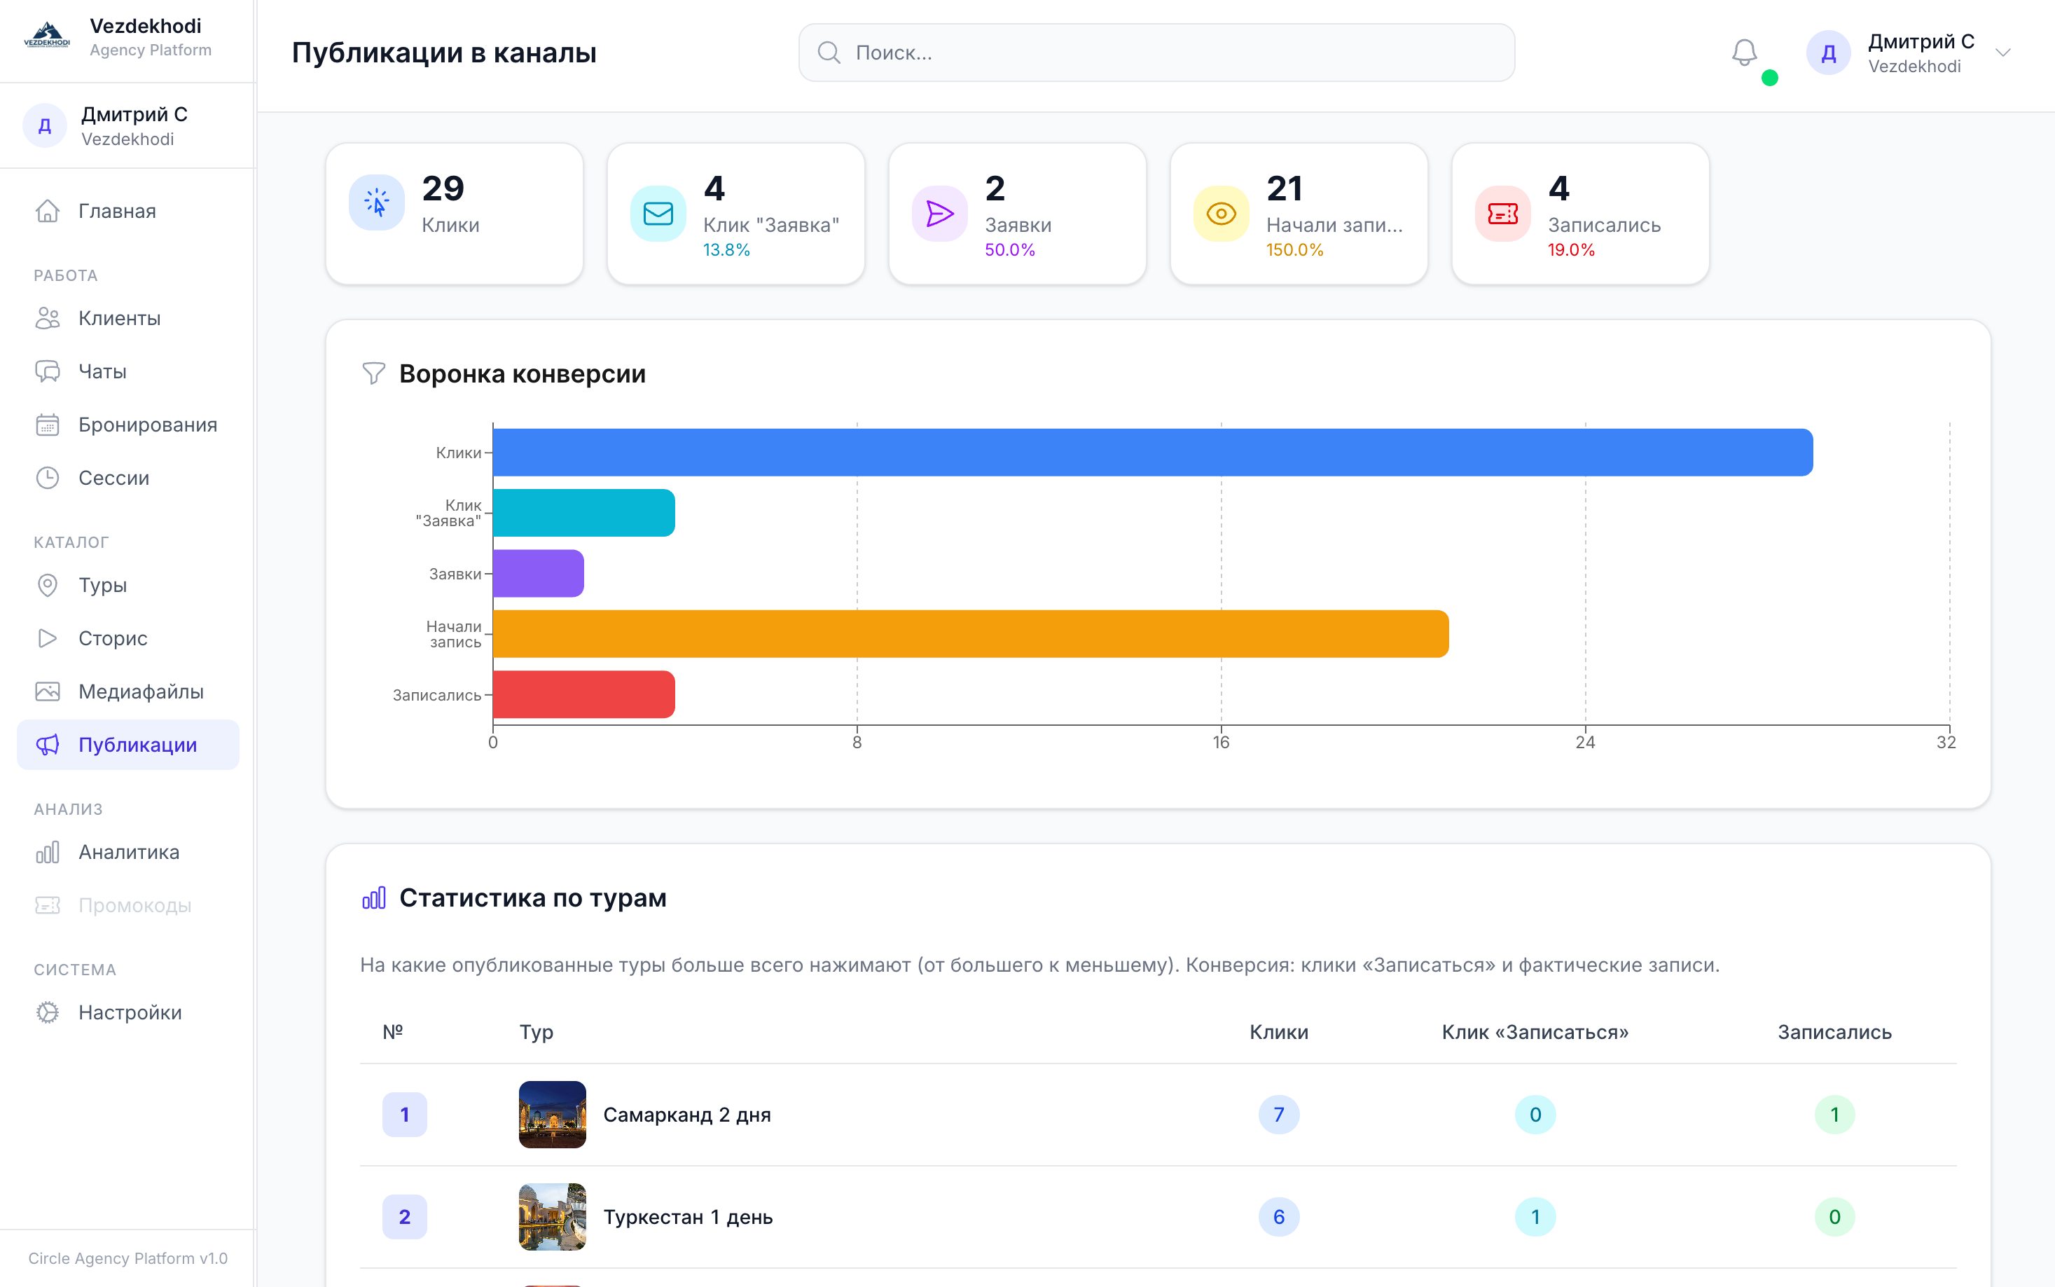Click the teal Клик "Заявка" funnel bar
Viewport: 2055px width, 1287px height.
[583, 512]
